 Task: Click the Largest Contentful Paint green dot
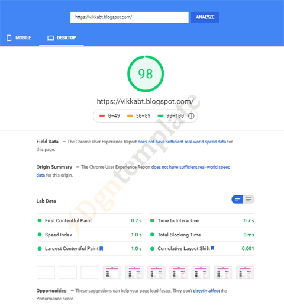pos(40,249)
